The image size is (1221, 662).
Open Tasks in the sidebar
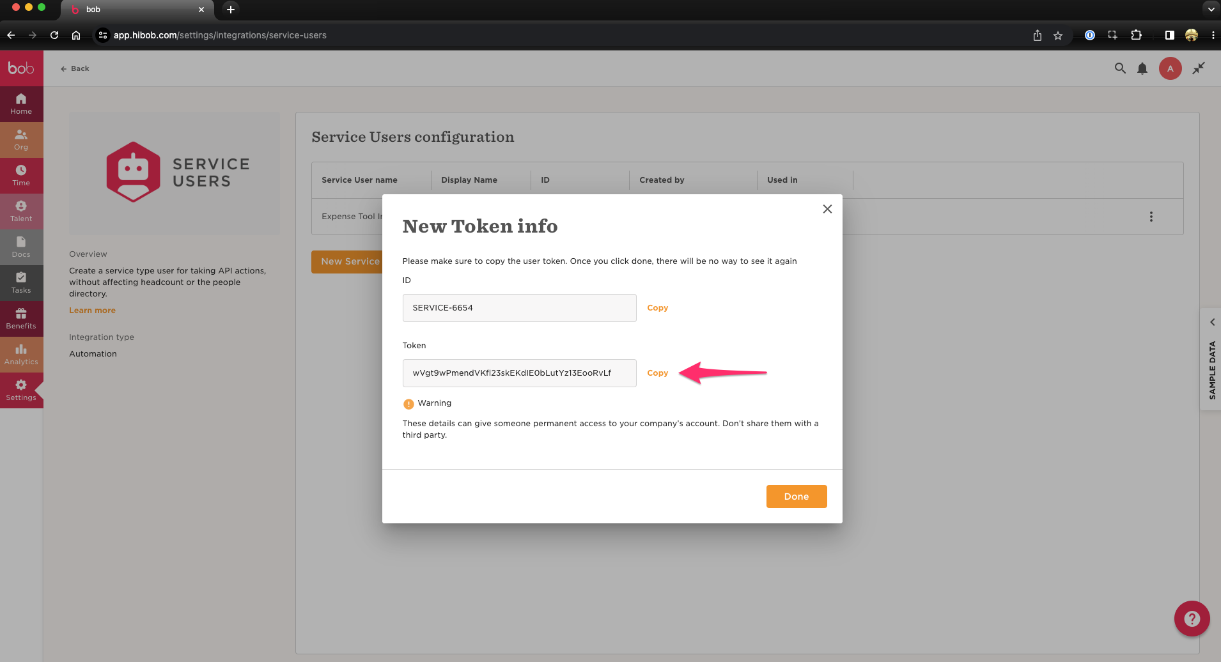pyautogui.click(x=21, y=283)
